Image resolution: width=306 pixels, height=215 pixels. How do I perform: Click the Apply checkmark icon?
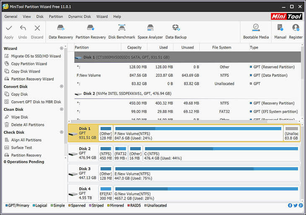coord(9,28)
